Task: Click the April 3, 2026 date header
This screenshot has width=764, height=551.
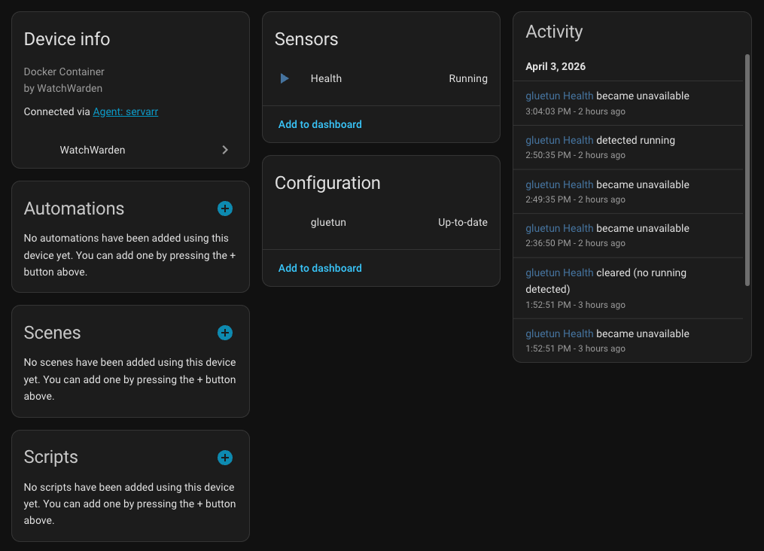Action: tap(555, 66)
